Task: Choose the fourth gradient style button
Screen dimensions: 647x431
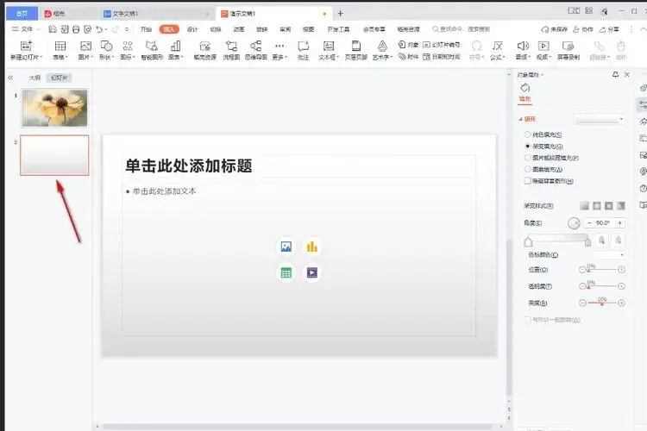Action: [620, 205]
